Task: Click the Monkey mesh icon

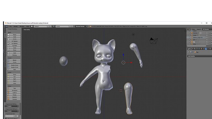Action: (x=8, y=55)
